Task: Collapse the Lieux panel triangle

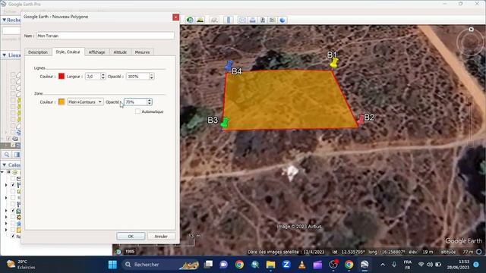Action: (4, 55)
